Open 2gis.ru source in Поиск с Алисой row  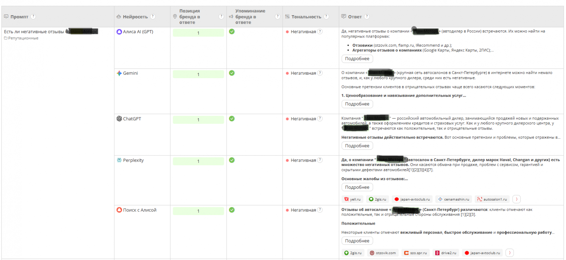tap(353, 253)
